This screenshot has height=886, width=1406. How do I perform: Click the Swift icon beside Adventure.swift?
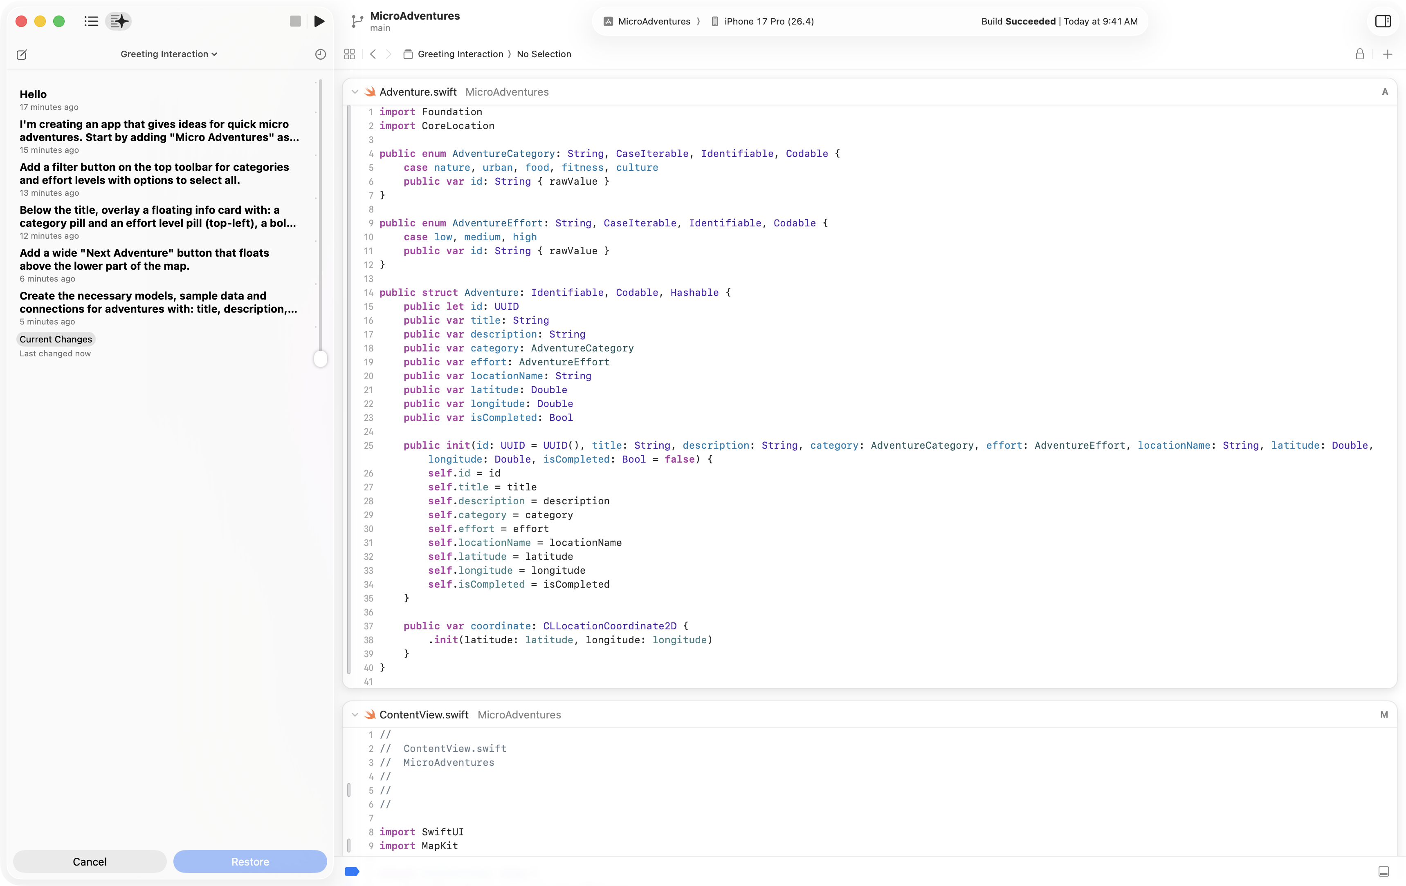pyautogui.click(x=370, y=92)
